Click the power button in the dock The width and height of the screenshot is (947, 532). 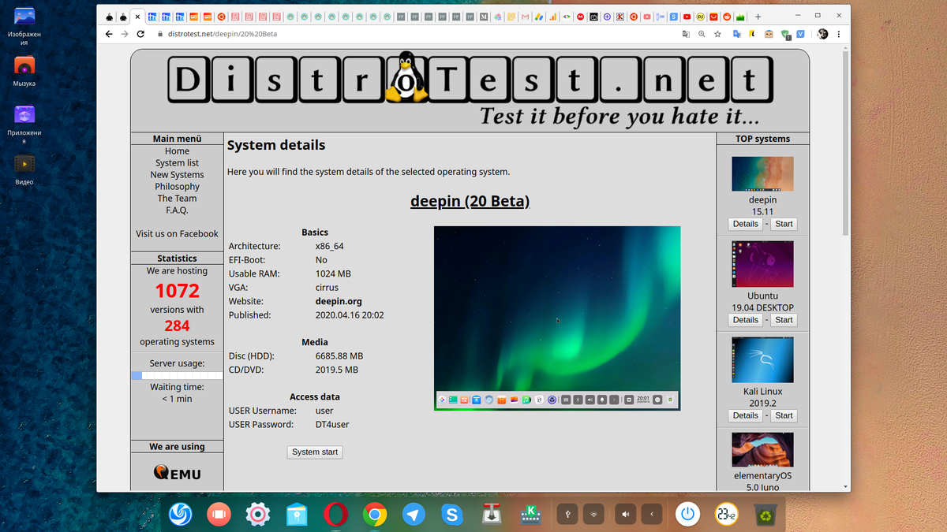(688, 515)
